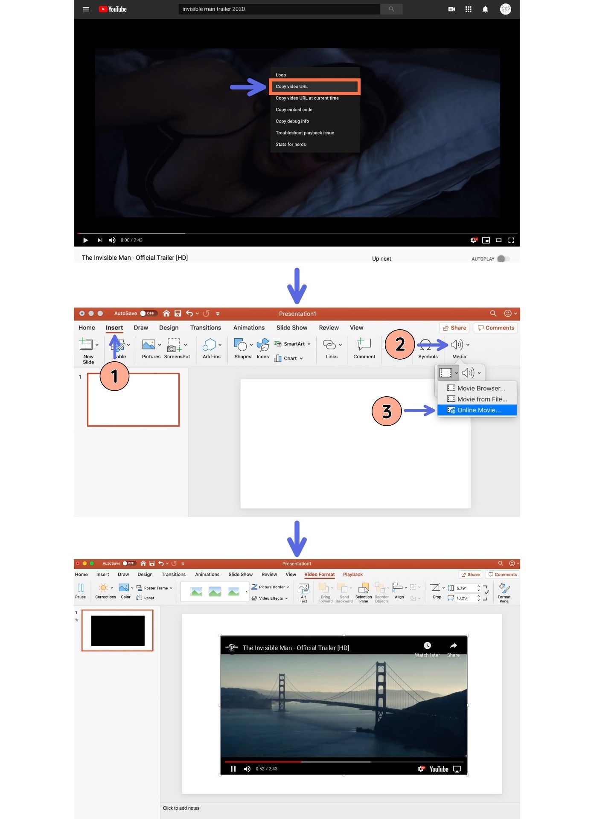Open the YouTube apps grid icon
Viewport: 594px width, 819px height.
[x=468, y=9]
